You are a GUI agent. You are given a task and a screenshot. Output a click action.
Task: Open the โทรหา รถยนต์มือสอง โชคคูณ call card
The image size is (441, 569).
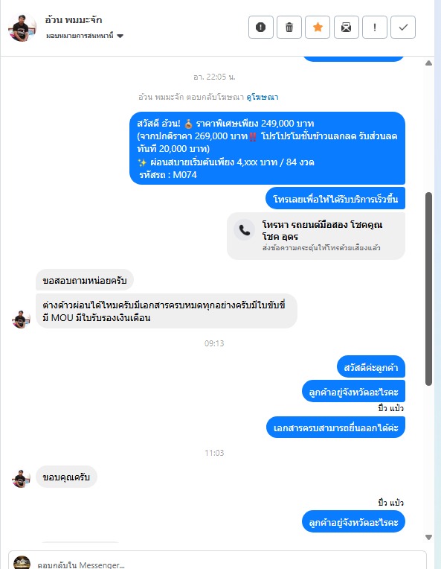316,236
